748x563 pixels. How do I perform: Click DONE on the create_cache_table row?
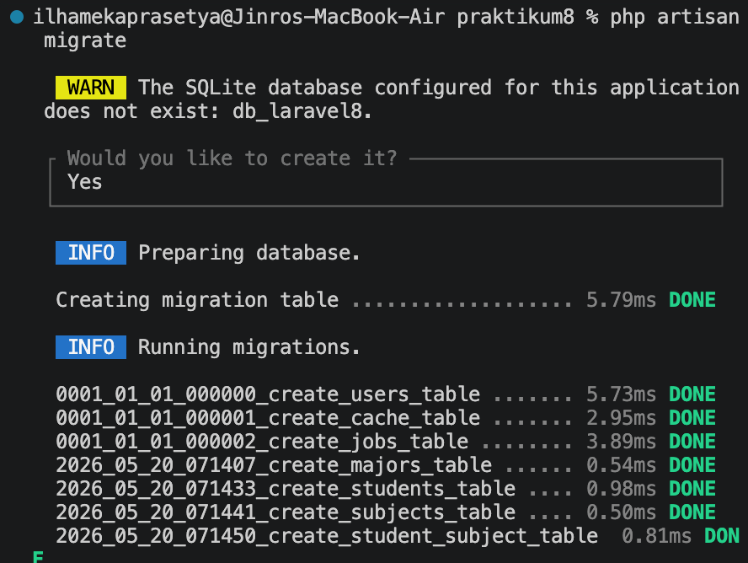692,418
